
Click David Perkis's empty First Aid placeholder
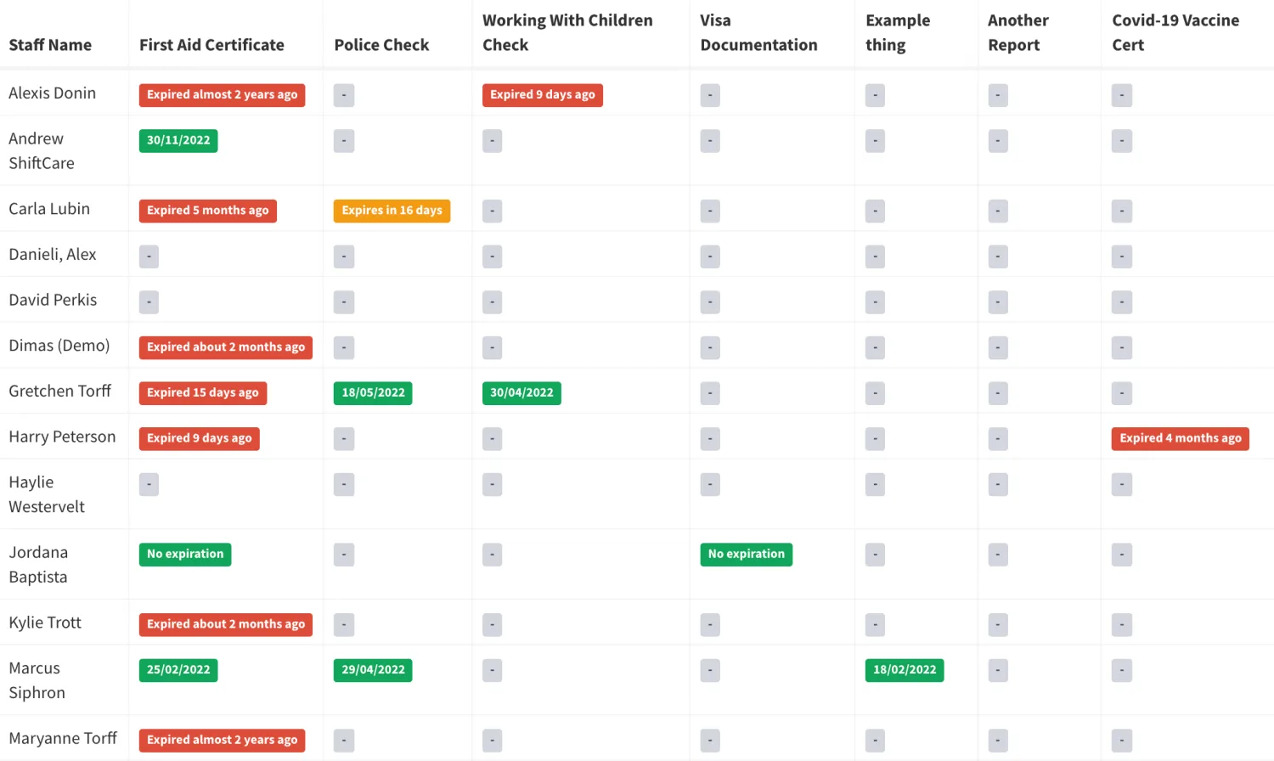coord(149,302)
